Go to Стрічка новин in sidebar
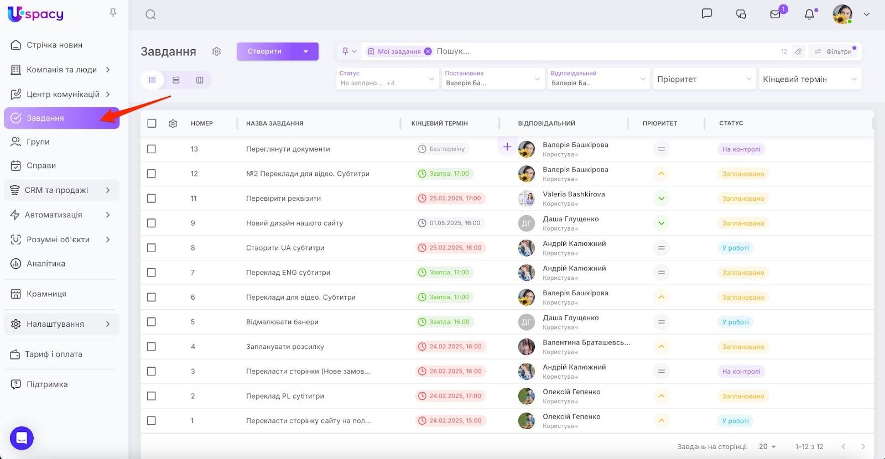Viewport: 885px width, 459px height. pyautogui.click(x=54, y=45)
